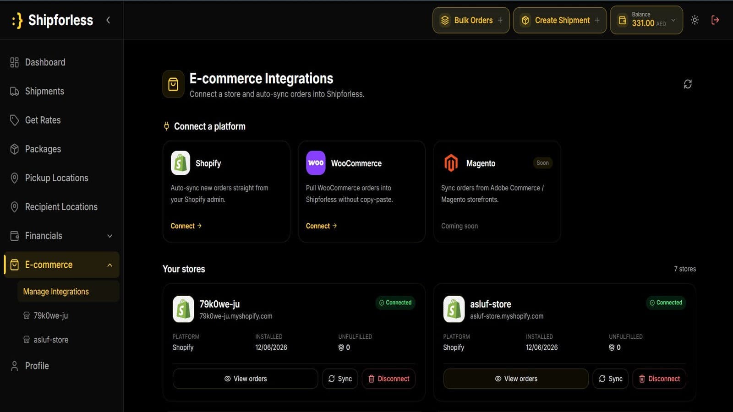Click the Create Shipment package icon

(x=525, y=20)
